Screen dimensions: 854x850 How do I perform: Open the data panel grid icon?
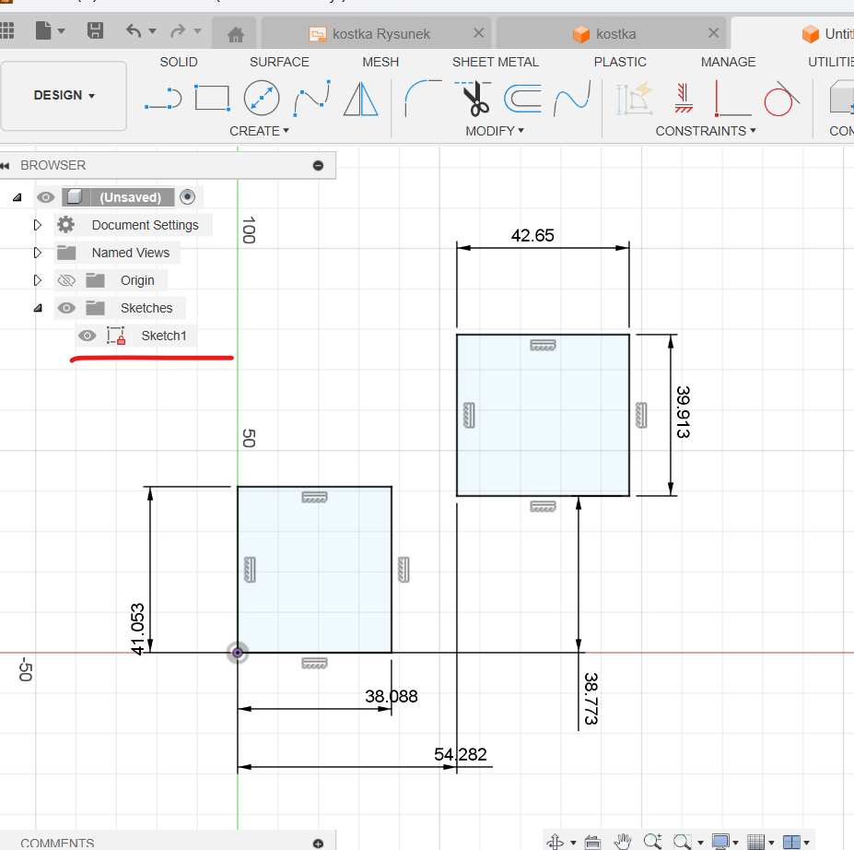point(6,30)
